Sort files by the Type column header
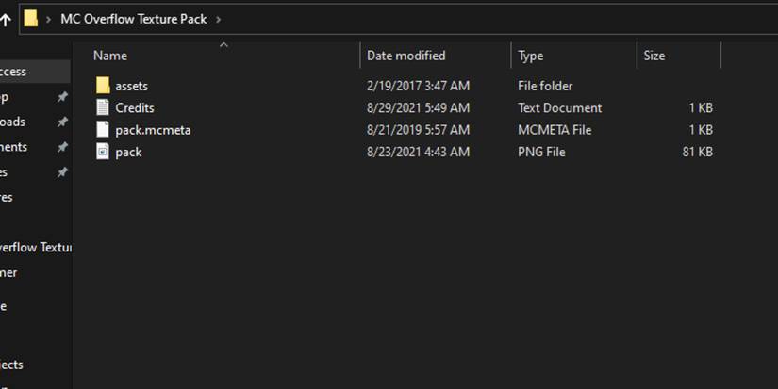Viewport: 778px width, 389px height. point(530,56)
